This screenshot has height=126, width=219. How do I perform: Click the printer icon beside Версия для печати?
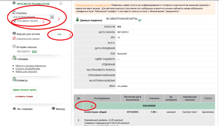pos(14,33)
